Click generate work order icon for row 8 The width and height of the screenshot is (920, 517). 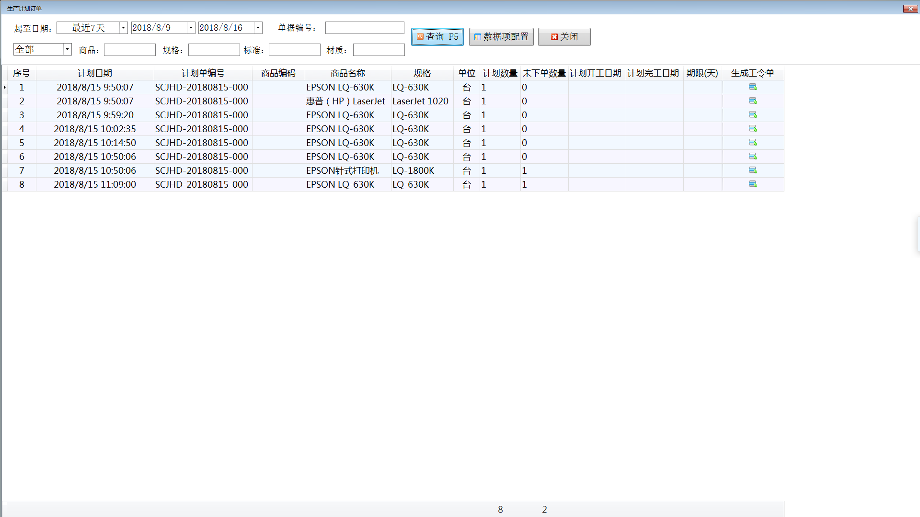[752, 184]
